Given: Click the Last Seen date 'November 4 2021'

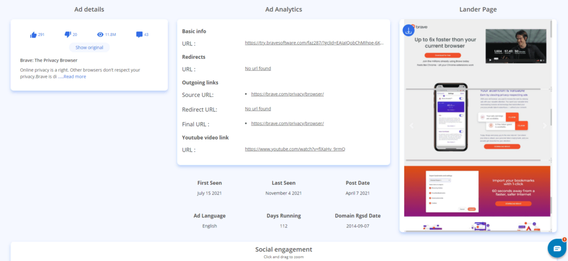Looking at the screenshot, I should tap(284, 194).
